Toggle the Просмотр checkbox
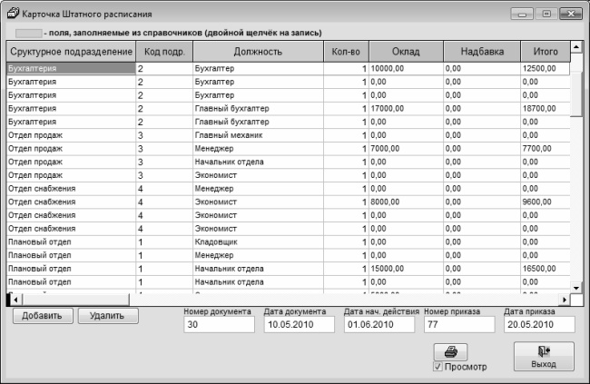The image size is (590, 384). [438, 368]
